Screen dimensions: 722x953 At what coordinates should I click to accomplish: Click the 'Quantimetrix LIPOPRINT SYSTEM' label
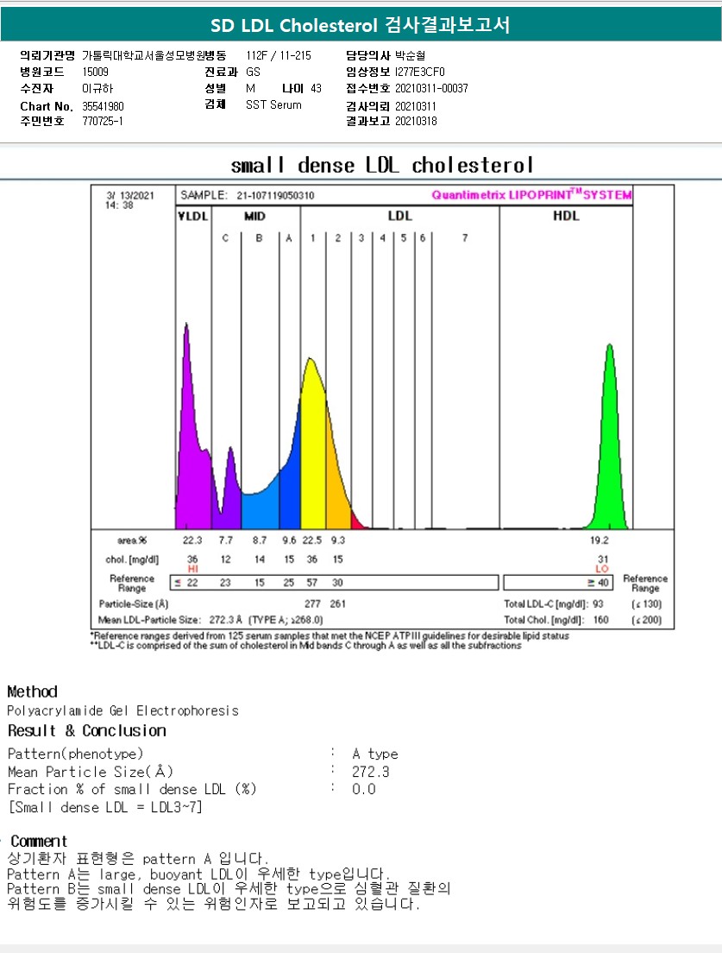[x=531, y=194]
